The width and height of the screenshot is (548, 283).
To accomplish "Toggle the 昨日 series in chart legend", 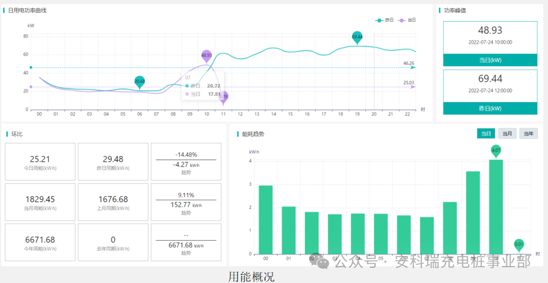I will point(384,21).
